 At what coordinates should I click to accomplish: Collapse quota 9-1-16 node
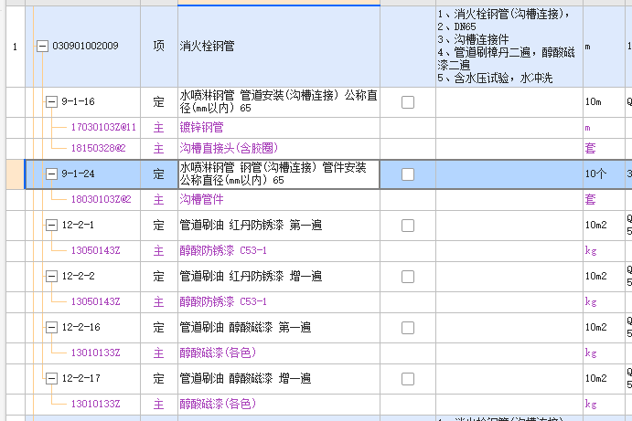pos(51,101)
